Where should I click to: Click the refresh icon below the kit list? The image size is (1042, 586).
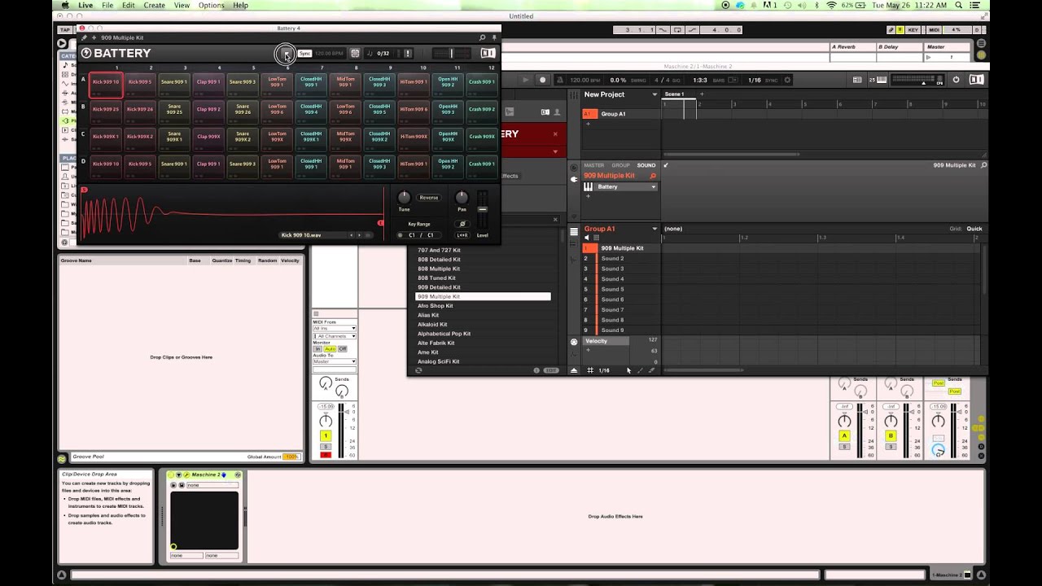[x=418, y=370]
